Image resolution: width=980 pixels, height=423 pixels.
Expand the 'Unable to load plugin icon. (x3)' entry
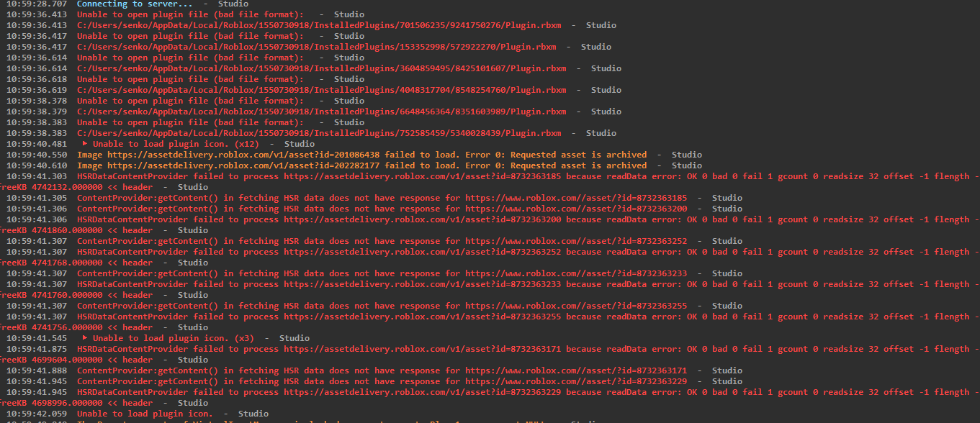click(x=86, y=338)
